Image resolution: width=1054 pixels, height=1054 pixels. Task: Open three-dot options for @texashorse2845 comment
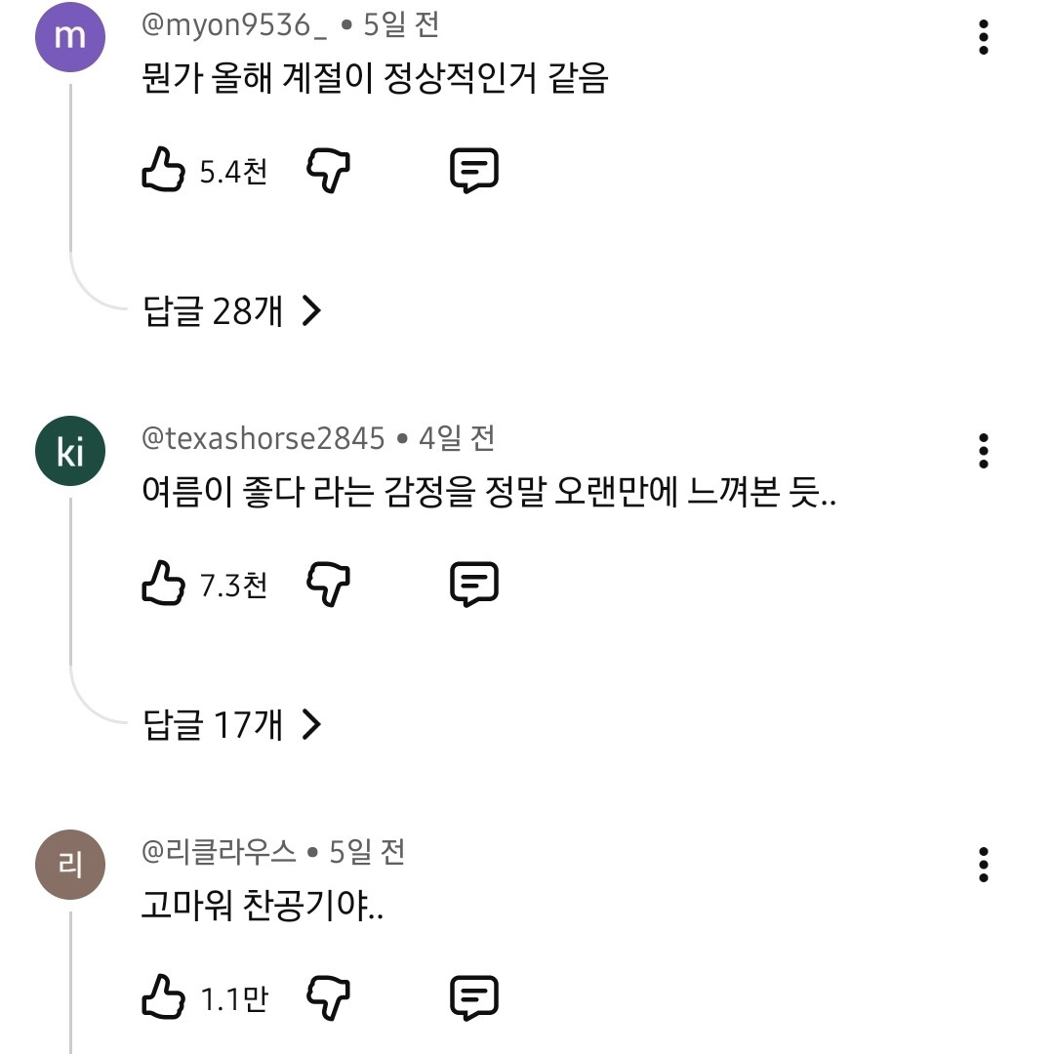click(x=984, y=450)
